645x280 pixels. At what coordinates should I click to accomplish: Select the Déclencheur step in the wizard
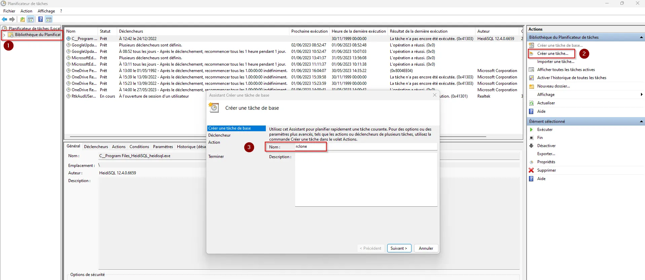tap(219, 135)
